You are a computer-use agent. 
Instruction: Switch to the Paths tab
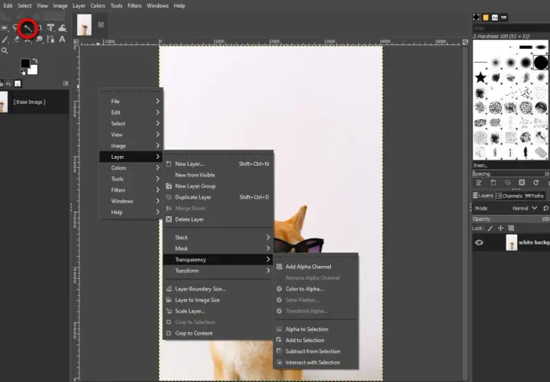pos(535,196)
